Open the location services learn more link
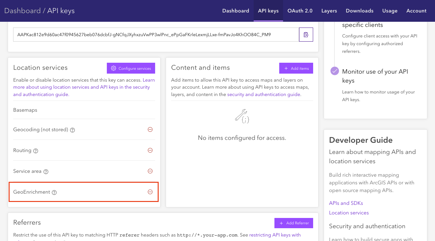 (82, 87)
